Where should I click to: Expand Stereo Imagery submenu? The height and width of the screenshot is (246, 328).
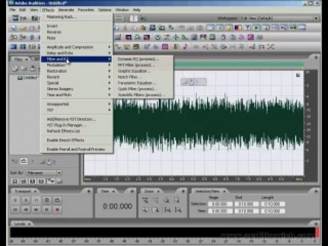76,89
